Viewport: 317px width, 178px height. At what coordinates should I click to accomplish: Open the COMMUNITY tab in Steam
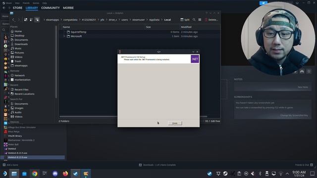[51, 8]
